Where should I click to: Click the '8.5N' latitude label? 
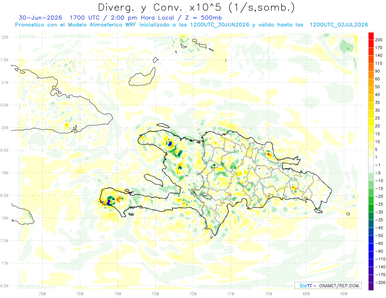click(x=5, y=195)
